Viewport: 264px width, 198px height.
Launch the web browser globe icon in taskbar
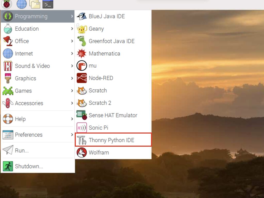click(22, 4)
